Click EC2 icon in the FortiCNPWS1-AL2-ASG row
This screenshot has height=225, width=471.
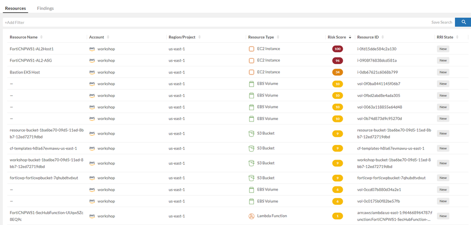coord(251,60)
